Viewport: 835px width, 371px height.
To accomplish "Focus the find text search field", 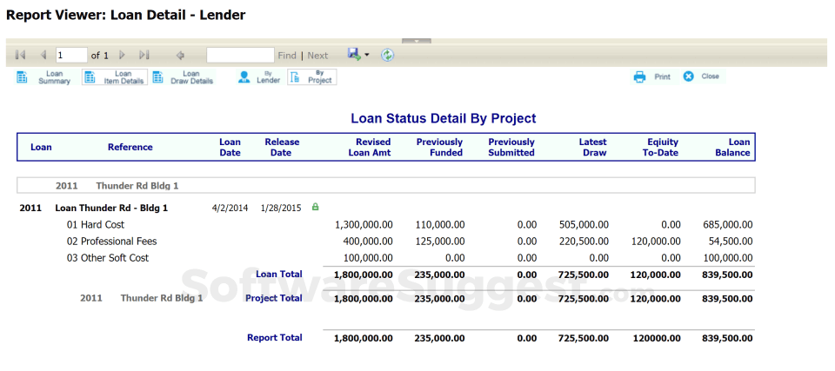I will coord(240,55).
